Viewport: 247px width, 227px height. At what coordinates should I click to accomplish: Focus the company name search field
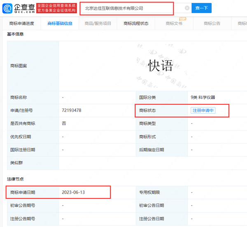tap(128, 8)
